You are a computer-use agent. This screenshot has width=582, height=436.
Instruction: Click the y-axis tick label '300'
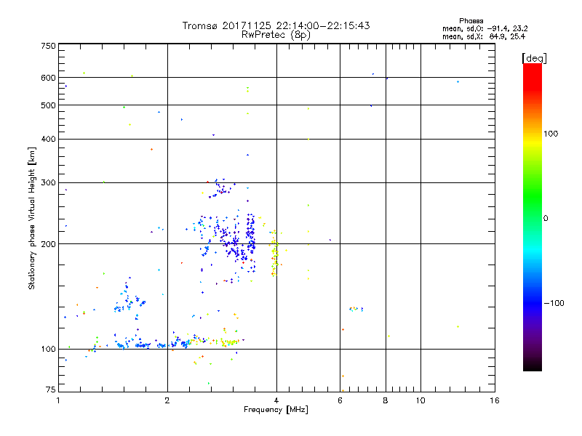pos(49,182)
